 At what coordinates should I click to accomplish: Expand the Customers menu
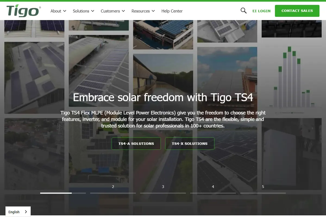(113, 11)
